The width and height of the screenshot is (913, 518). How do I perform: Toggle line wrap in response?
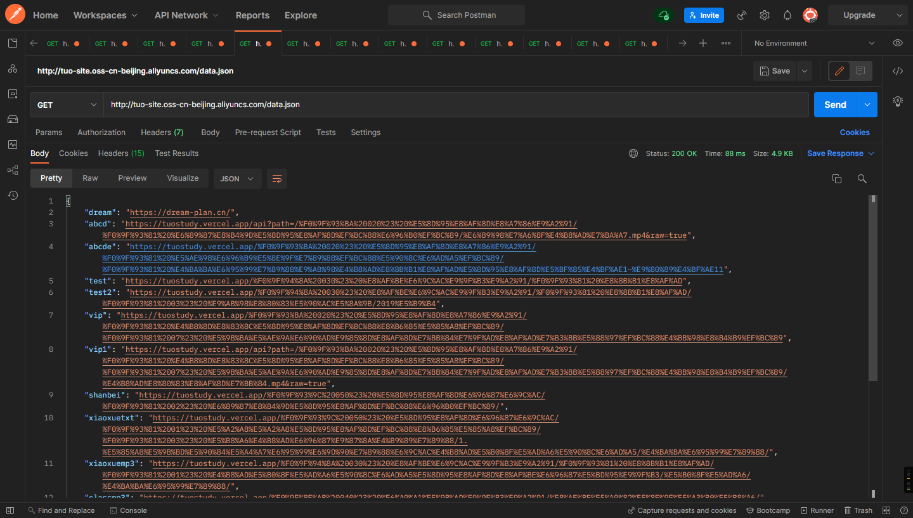[x=277, y=179]
